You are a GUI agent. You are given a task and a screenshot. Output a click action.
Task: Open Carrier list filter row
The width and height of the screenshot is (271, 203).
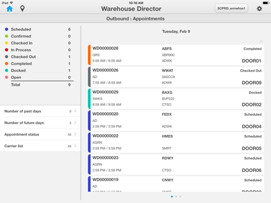[40, 146]
